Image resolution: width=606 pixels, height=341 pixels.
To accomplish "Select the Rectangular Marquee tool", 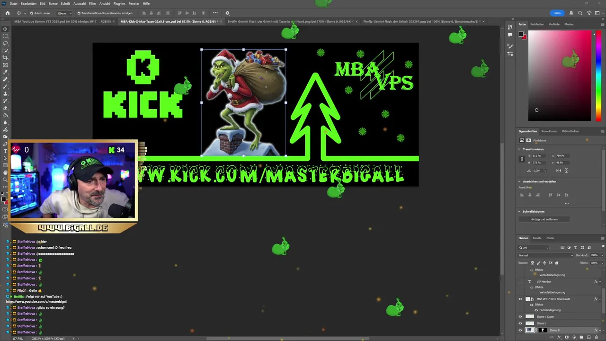I will 5,36.
